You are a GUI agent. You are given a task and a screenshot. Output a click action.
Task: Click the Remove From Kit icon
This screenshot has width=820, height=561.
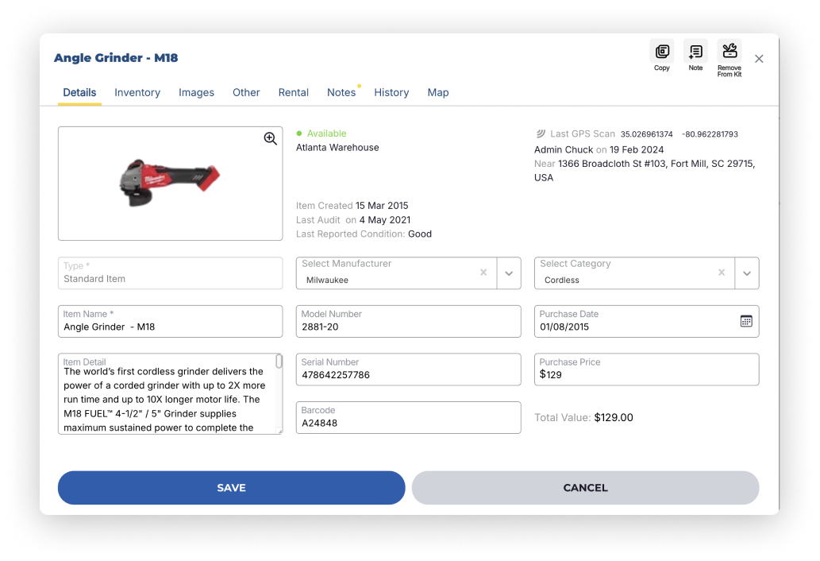[x=730, y=52]
